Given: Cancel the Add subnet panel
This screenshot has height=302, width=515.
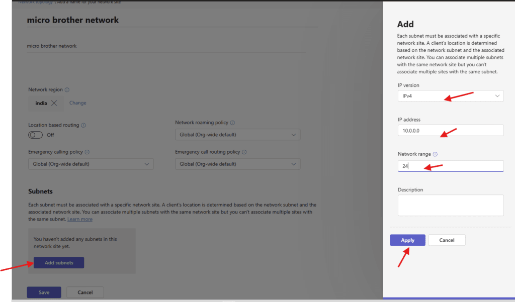Looking at the screenshot, I should (447, 240).
